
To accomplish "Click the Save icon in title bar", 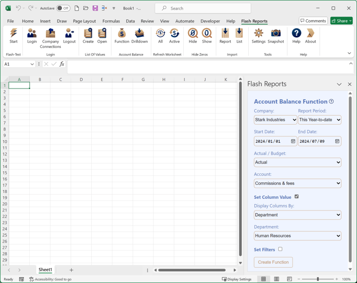I will [95, 8].
